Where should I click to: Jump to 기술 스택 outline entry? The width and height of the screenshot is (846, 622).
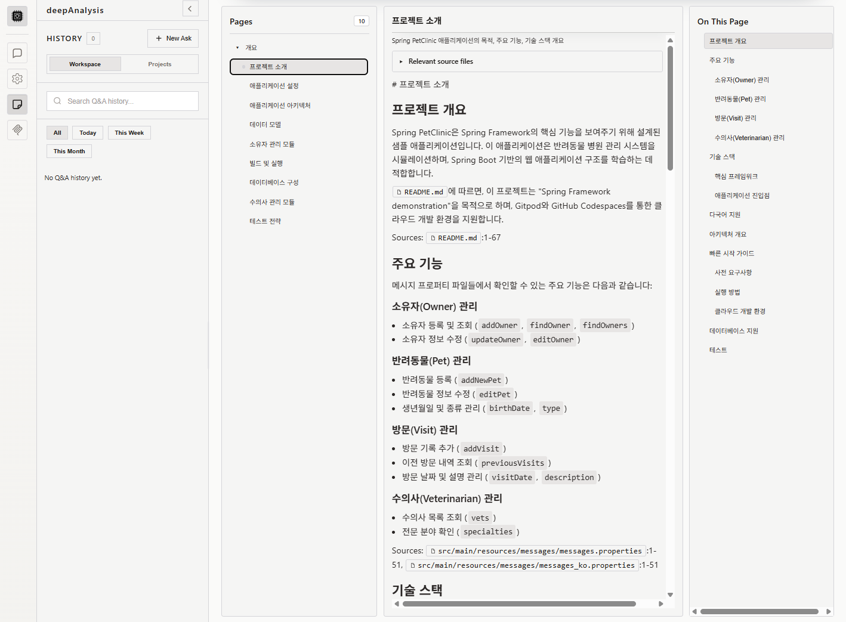click(x=722, y=157)
